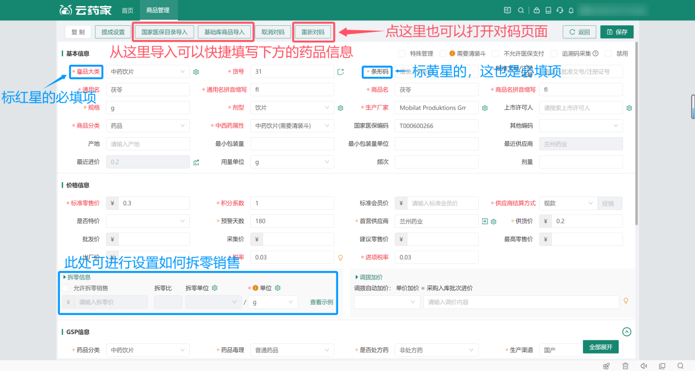The image size is (695, 371).
Task: Click the windows stack icon in bottom bar
Action: coord(662,366)
